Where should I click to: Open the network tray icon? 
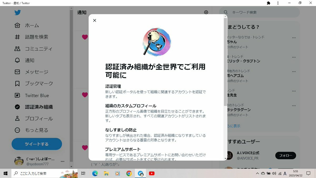click(280, 173)
